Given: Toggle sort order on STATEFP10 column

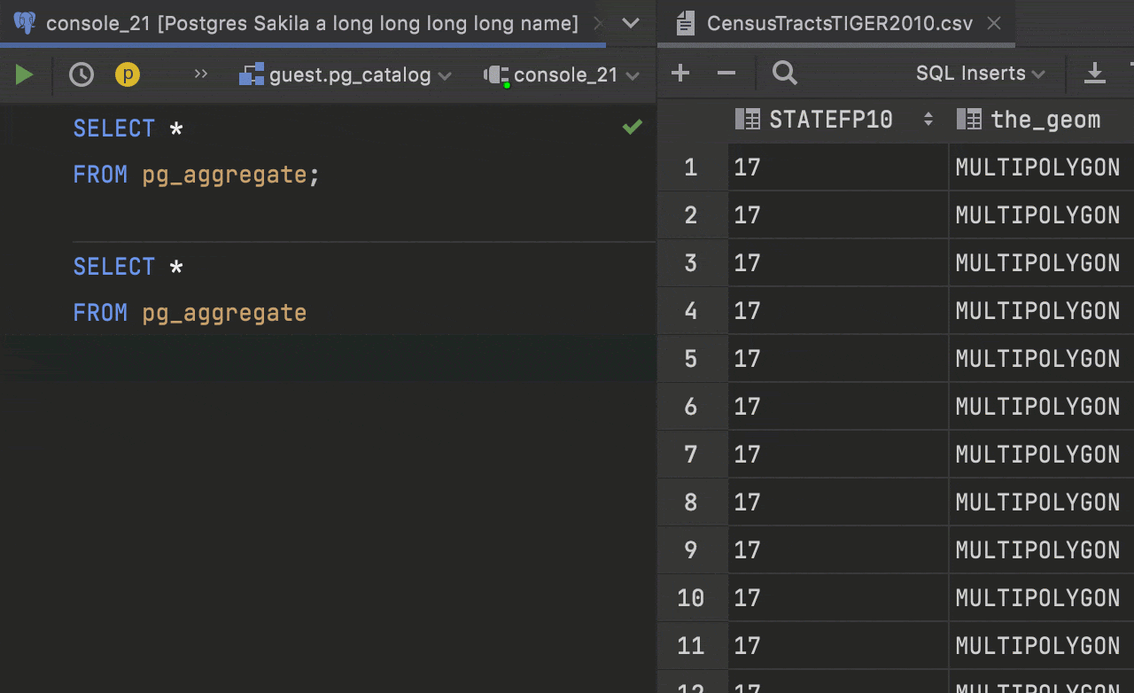Looking at the screenshot, I should [x=928, y=120].
